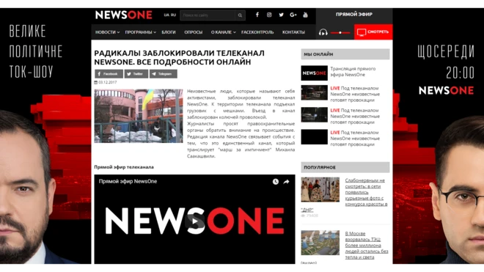The height and width of the screenshot is (272, 484).
Task: Click the Прямой эфир NewsOne video title
Action: point(128,182)
